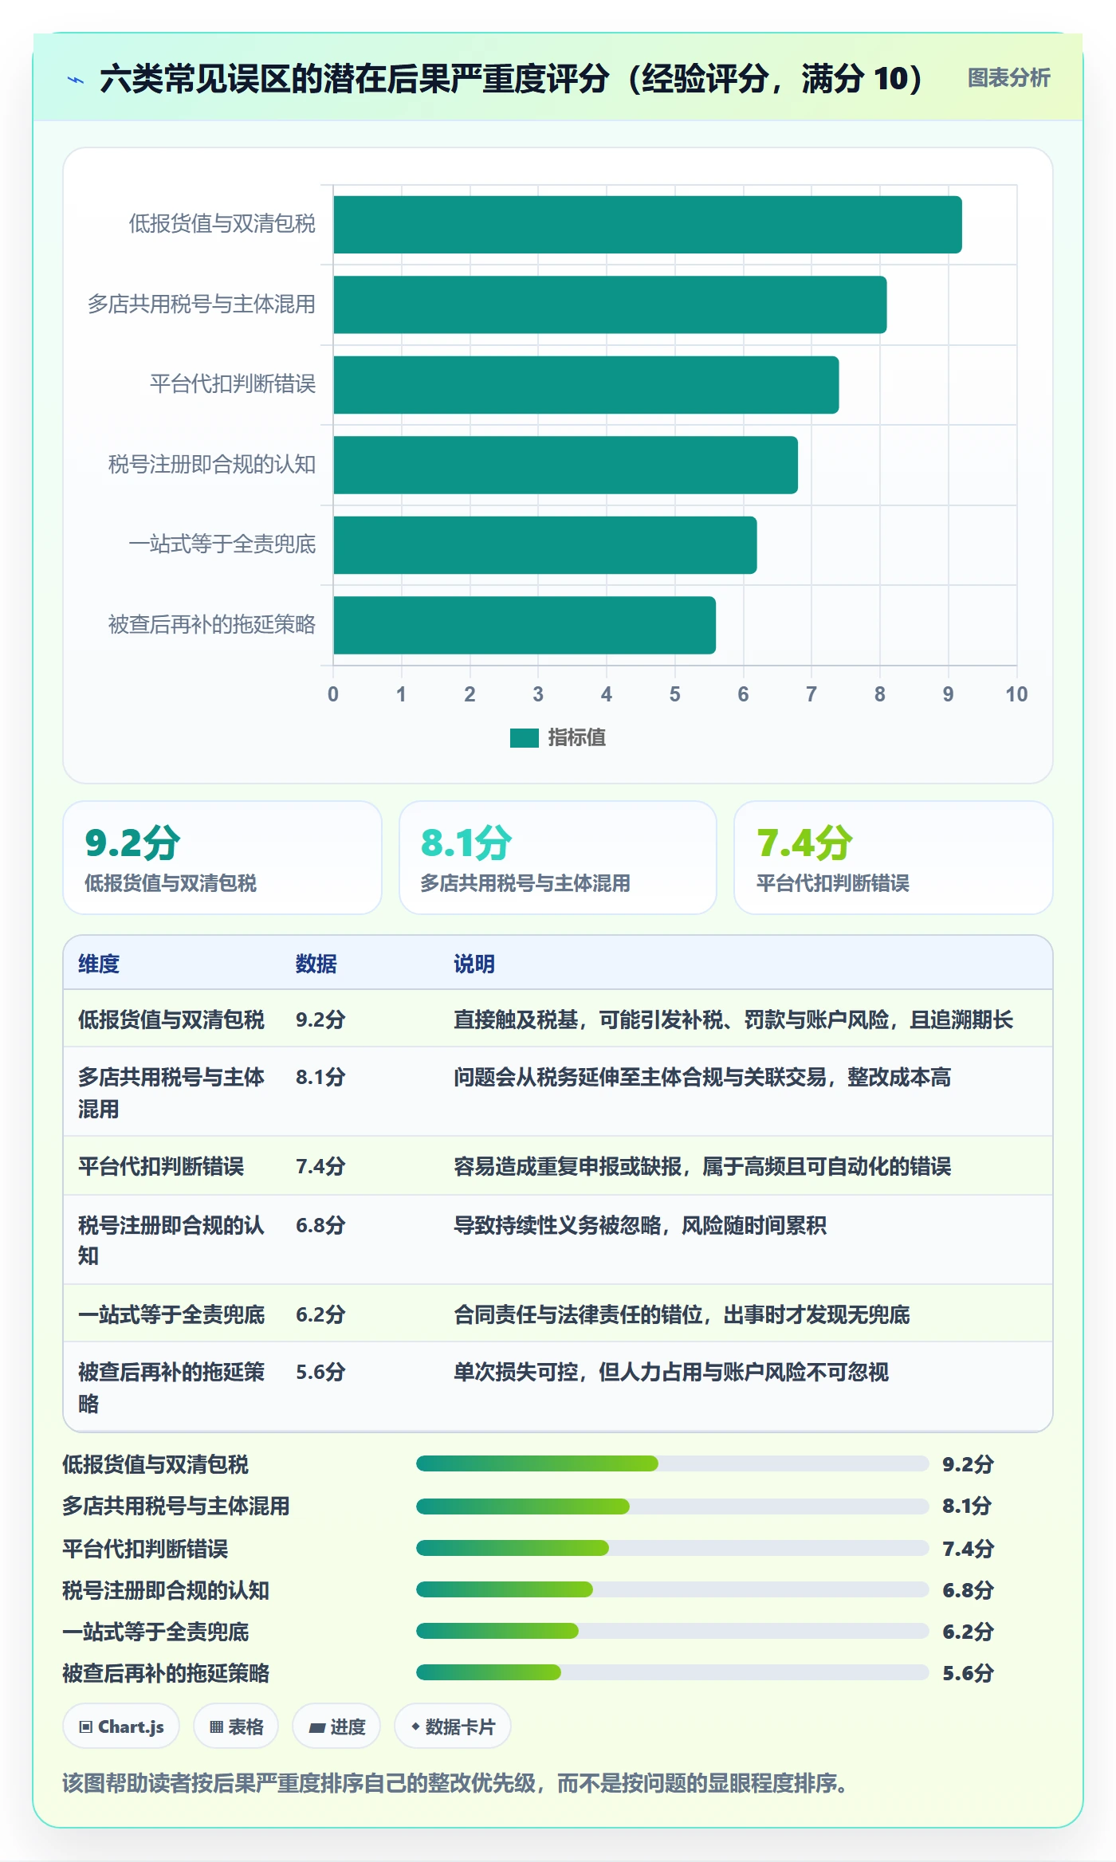This screenshot has width=1116, height=1862.
Task: Click the lightning icon beside the title
Action: click(75, 79)
